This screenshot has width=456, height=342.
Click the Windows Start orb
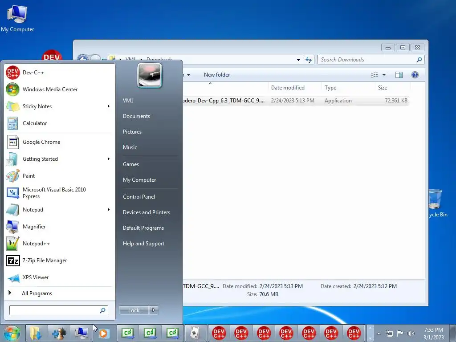tap(12, 333)
